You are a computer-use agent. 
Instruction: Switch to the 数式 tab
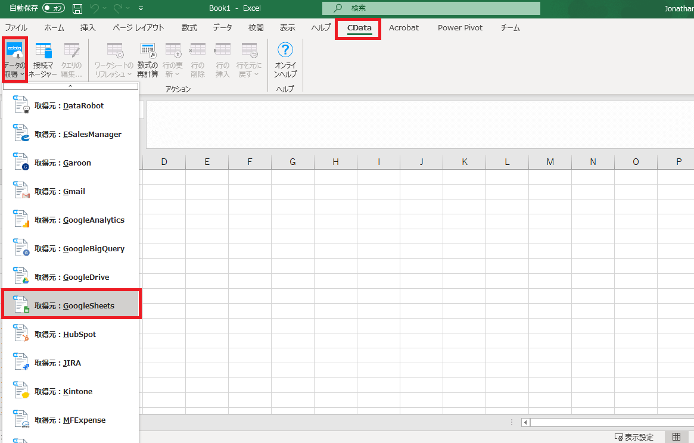(x=189, y=27)
